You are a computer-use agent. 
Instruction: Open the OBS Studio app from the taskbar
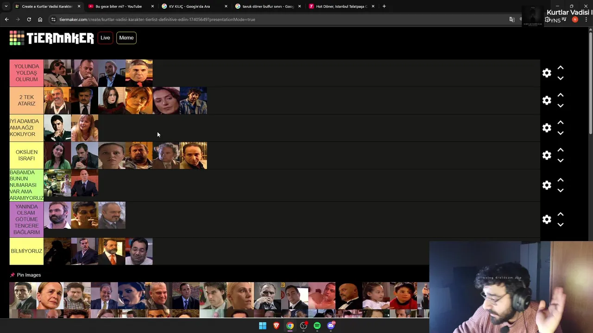[x=303, y=326]
